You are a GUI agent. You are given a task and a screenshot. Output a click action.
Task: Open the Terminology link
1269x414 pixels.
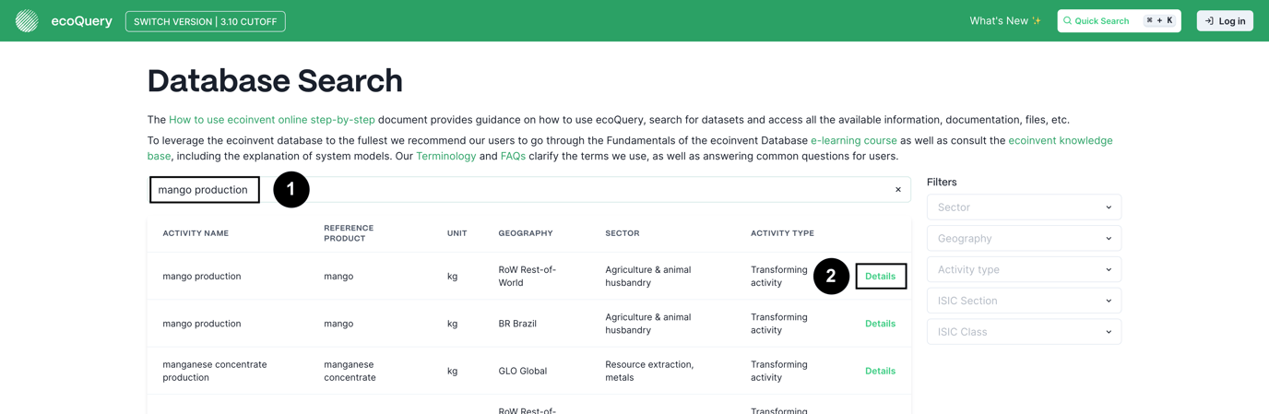coord(445,157)
